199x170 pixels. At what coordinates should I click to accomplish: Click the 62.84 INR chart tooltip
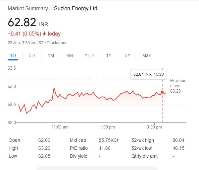tap(148, 74)
